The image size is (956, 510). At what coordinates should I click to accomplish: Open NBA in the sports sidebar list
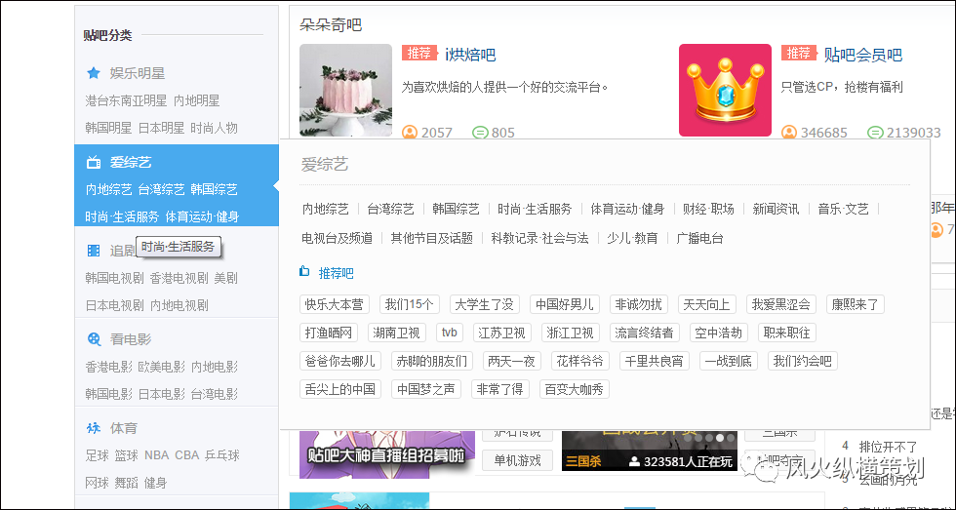tap(156, 455)
